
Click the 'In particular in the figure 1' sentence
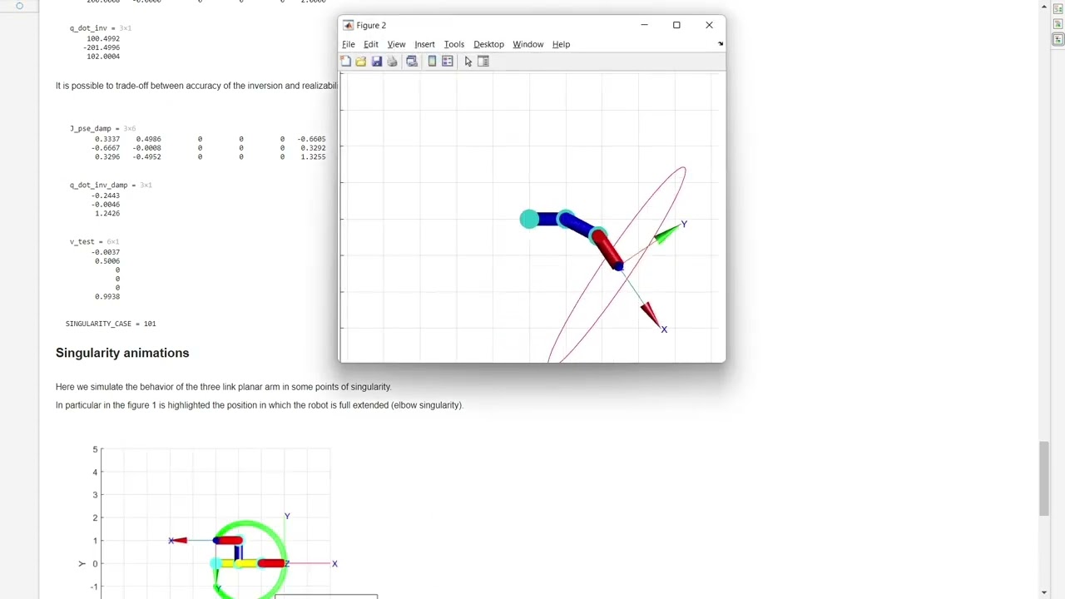tap(260, 405)
